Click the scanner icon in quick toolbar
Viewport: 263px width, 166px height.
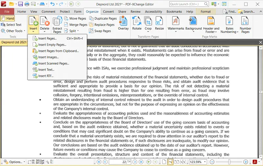point(42,4)
